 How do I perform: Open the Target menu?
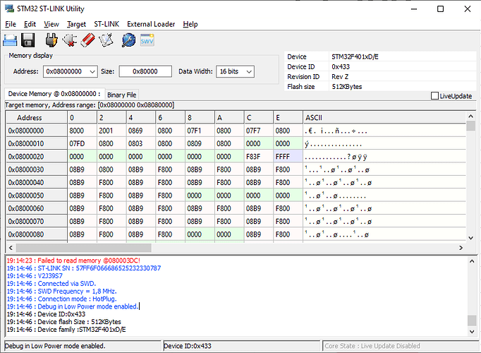coord(76,24)
